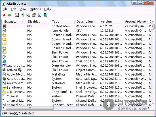Click 'Property Sheet' type cell
The image size is (156, 117).
click(x=62, y=105)
